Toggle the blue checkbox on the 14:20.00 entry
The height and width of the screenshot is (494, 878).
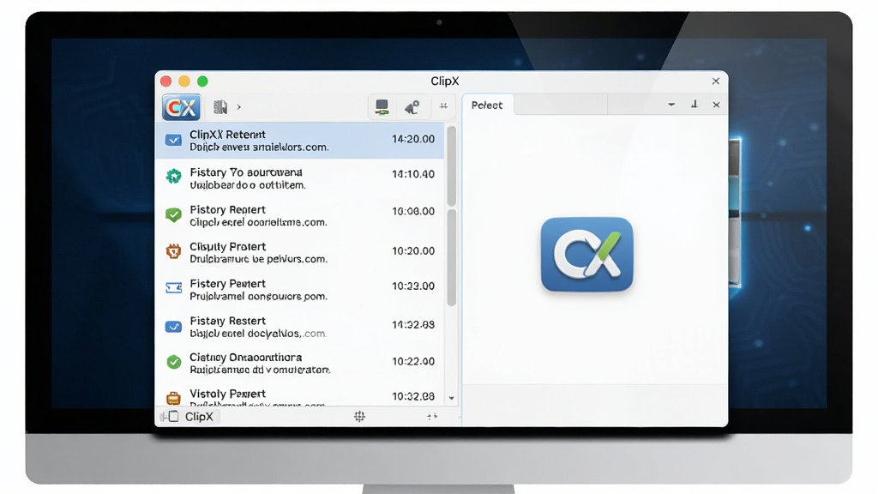[173, 140]
